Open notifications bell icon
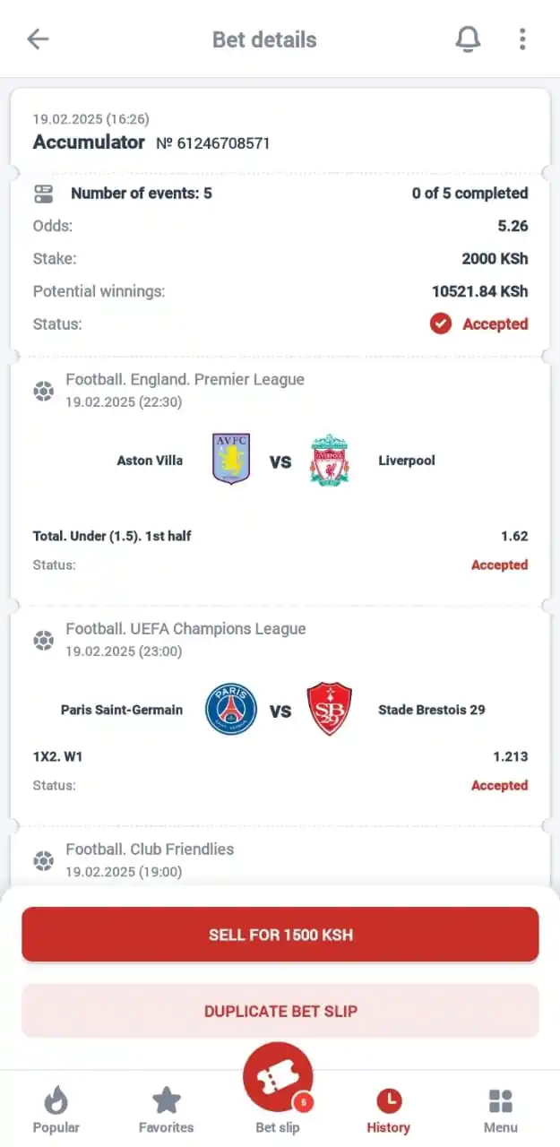 [x=468, y=39]
